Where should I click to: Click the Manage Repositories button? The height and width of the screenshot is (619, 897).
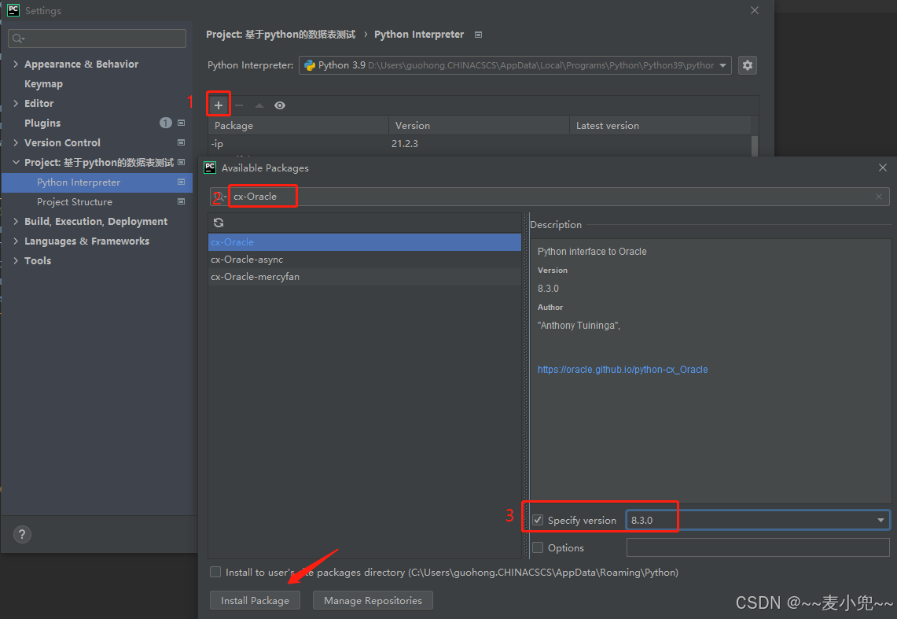click(373, 600)
